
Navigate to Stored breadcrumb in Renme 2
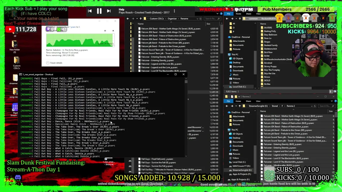[x=275, y=106]
